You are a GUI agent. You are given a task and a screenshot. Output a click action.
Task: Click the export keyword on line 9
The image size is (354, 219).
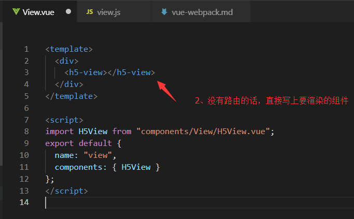[x=60, y=143]
